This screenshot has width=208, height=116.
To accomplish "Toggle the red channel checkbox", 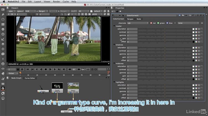I will point(151,23).
